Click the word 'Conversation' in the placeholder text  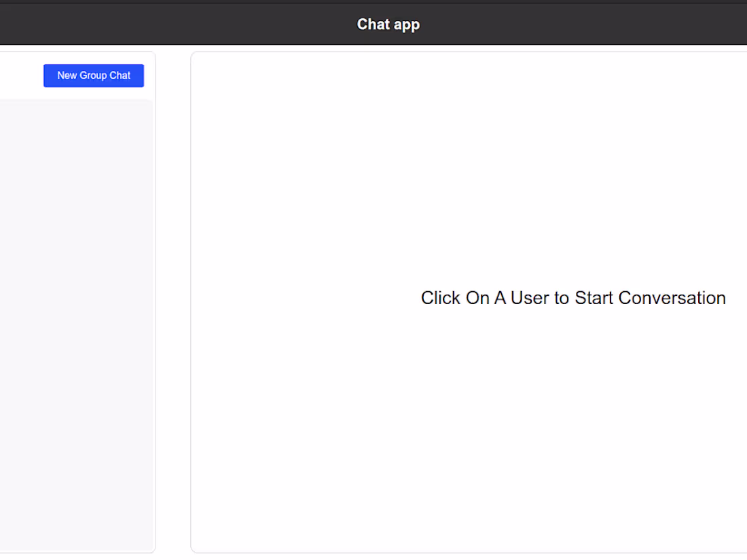pos(672,298)
